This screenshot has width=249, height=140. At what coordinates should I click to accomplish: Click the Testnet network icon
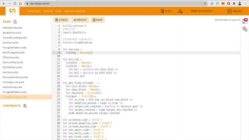click(230, 11)
